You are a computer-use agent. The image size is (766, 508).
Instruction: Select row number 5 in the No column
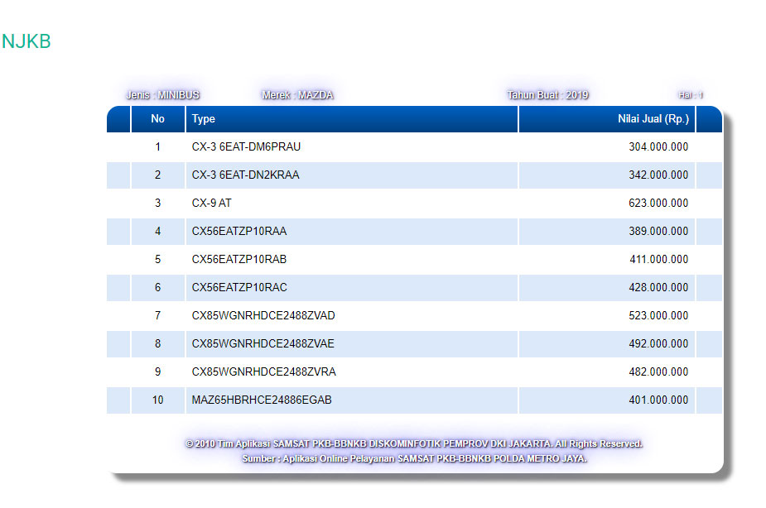pos(158,260)
